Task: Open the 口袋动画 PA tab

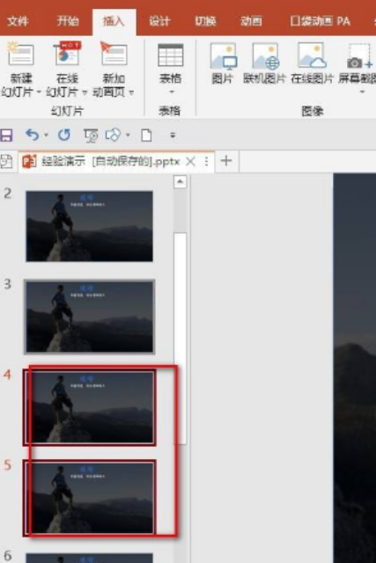Action: [320, 21]
